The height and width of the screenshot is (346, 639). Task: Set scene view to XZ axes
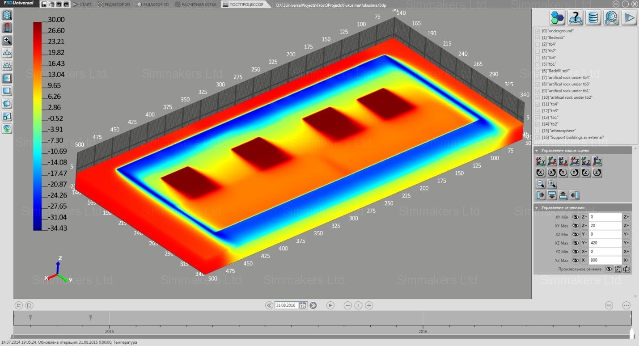(574, 161)
